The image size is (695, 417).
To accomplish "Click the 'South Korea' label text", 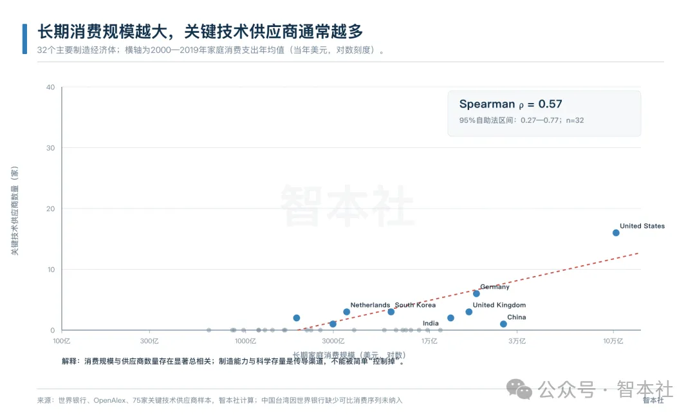I will pos(415,305).
